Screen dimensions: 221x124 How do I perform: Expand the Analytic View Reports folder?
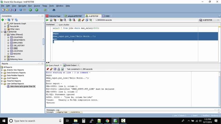[x=2, y=70]
